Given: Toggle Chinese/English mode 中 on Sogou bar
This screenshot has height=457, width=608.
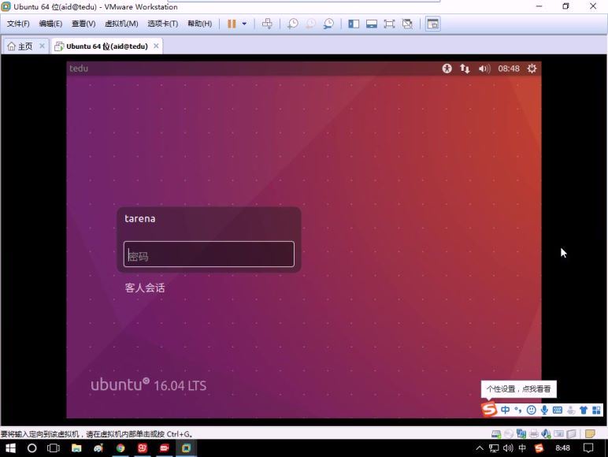Looking at the screenshot, I should (x=506, y=410).
